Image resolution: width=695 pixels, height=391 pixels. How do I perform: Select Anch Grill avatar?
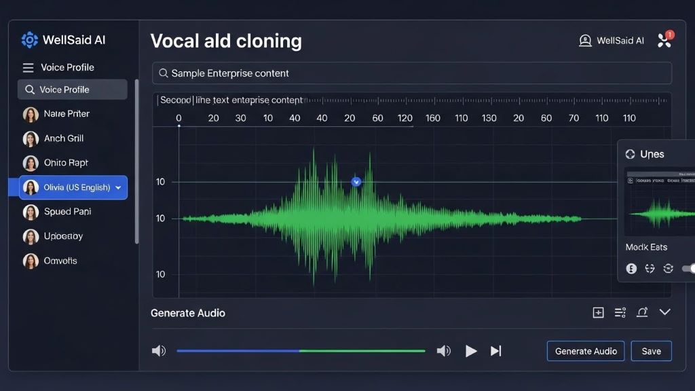(31, 138)
